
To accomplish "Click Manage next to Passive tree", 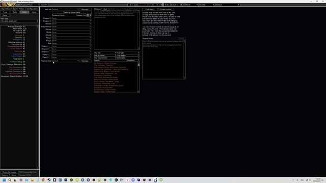I will [x=85, y=61].
